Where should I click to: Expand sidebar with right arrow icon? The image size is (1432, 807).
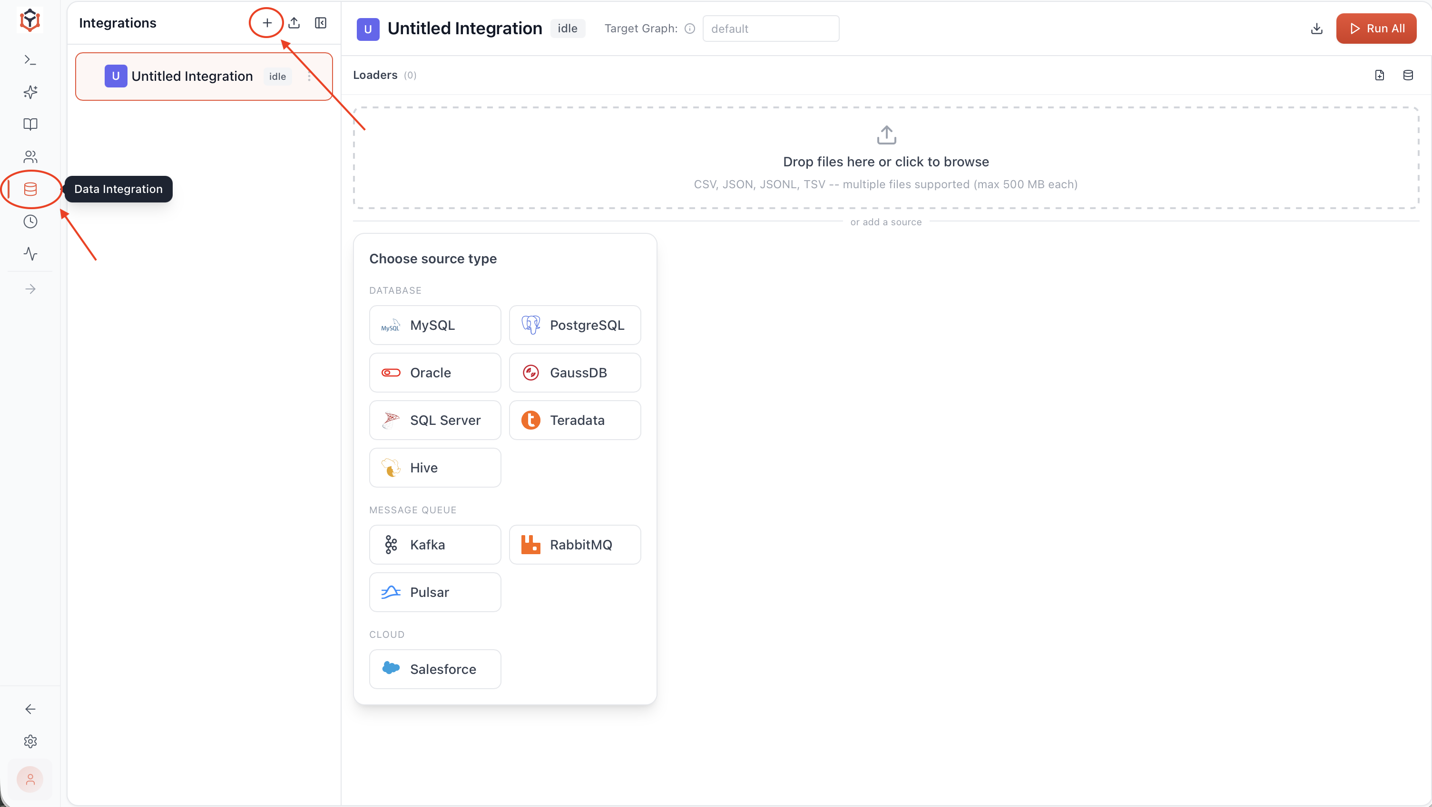(30, 289)
